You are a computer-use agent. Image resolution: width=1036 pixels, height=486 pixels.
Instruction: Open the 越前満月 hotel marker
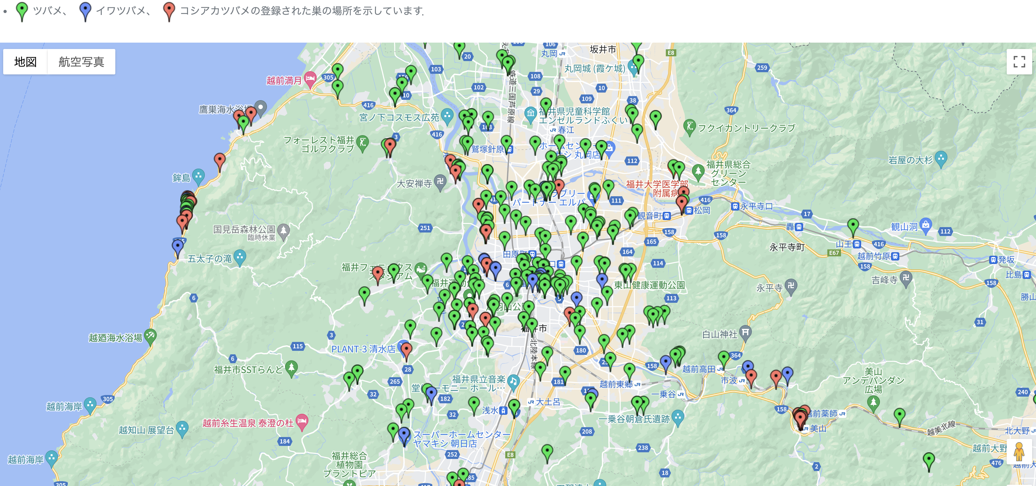(310, 79)
